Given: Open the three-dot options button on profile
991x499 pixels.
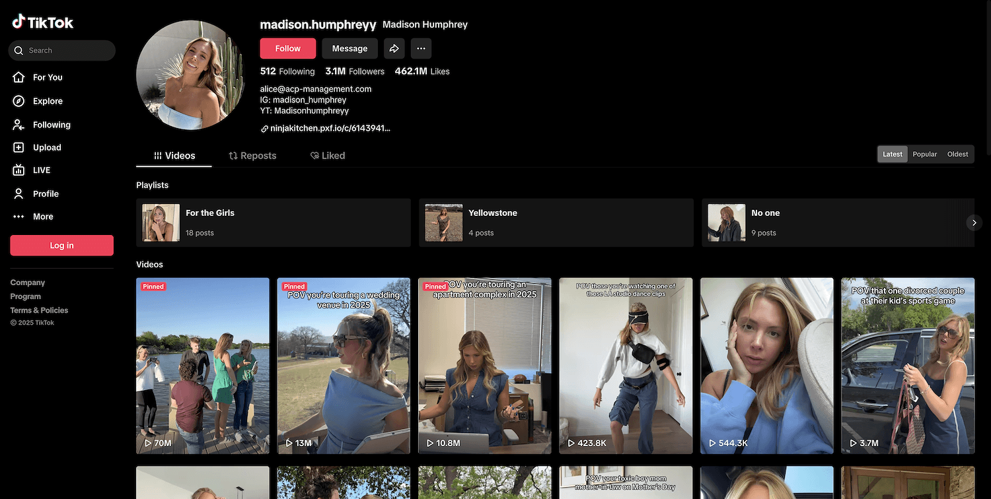Looking at the screenshot, I should point(421,48).
